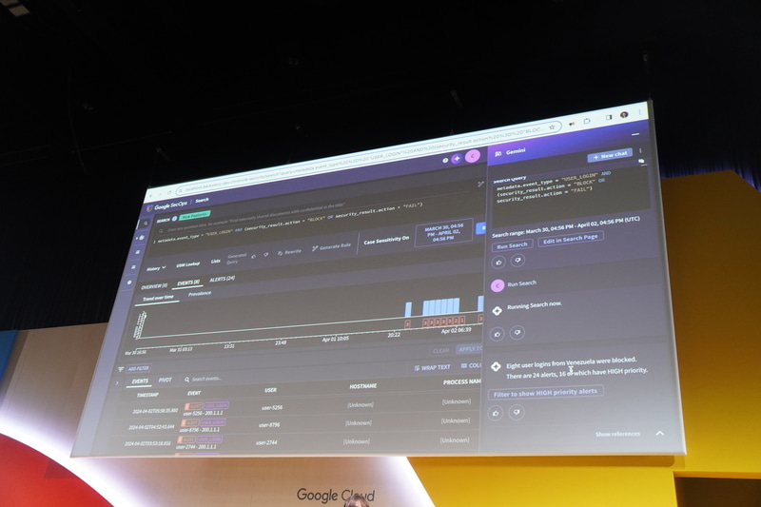Click the SEARCH info badge icon
Viewport: 761px width, 507px height.
coord(175,219)
